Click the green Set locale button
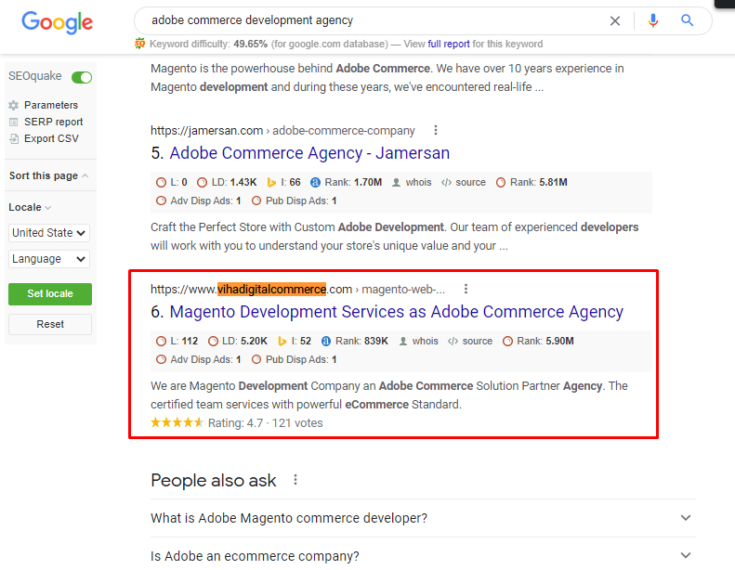735x570 pixels. 50,293
